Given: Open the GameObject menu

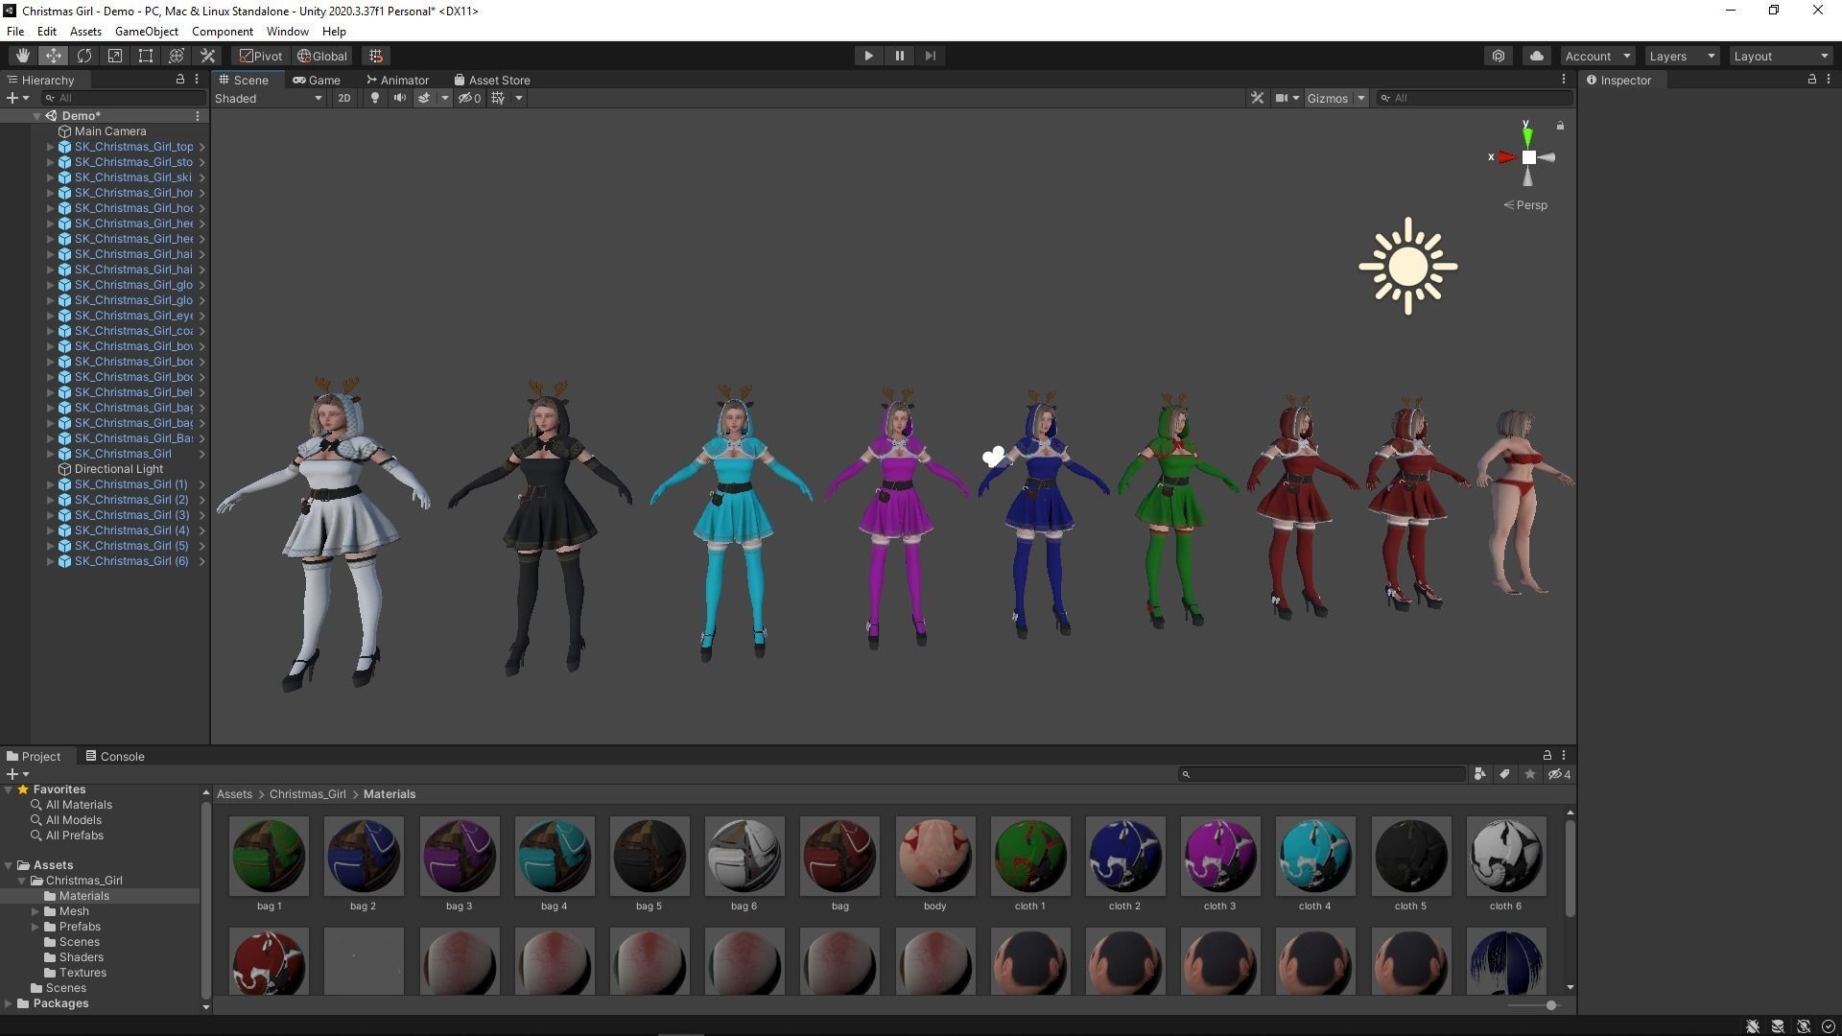Looking at the screenshot, I should click(146, 32).
